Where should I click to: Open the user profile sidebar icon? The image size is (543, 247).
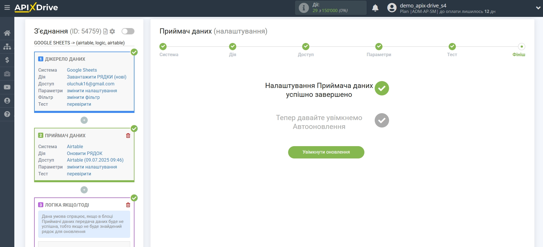(x=7, y=101)
